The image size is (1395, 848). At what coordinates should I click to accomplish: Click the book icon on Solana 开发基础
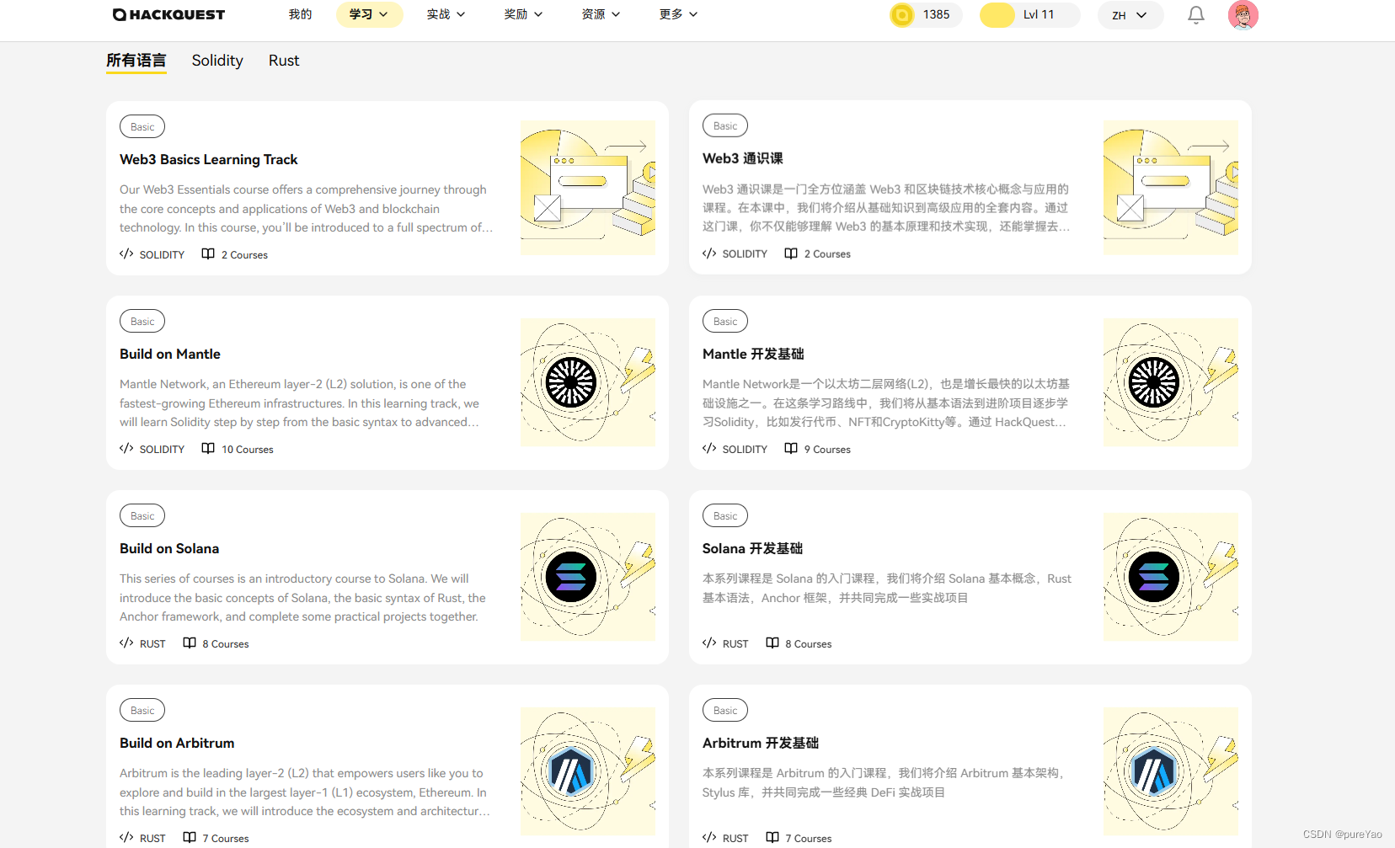[x=772, y=643]
